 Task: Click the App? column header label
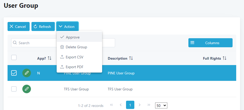click(x=42, y=58)
